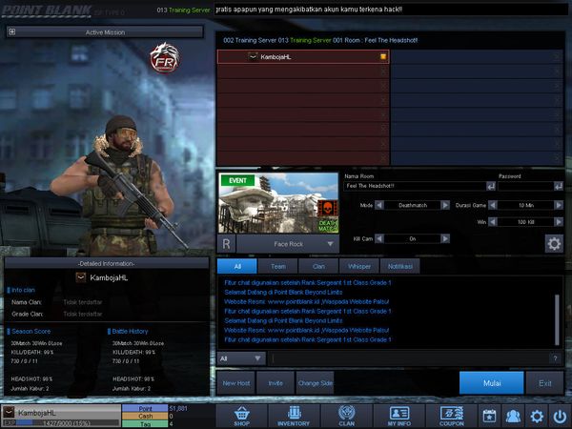The width and height of the screenshot is (572, 429).
Task: Open the Shop from bottom bar
Action: tap(241, 416)
